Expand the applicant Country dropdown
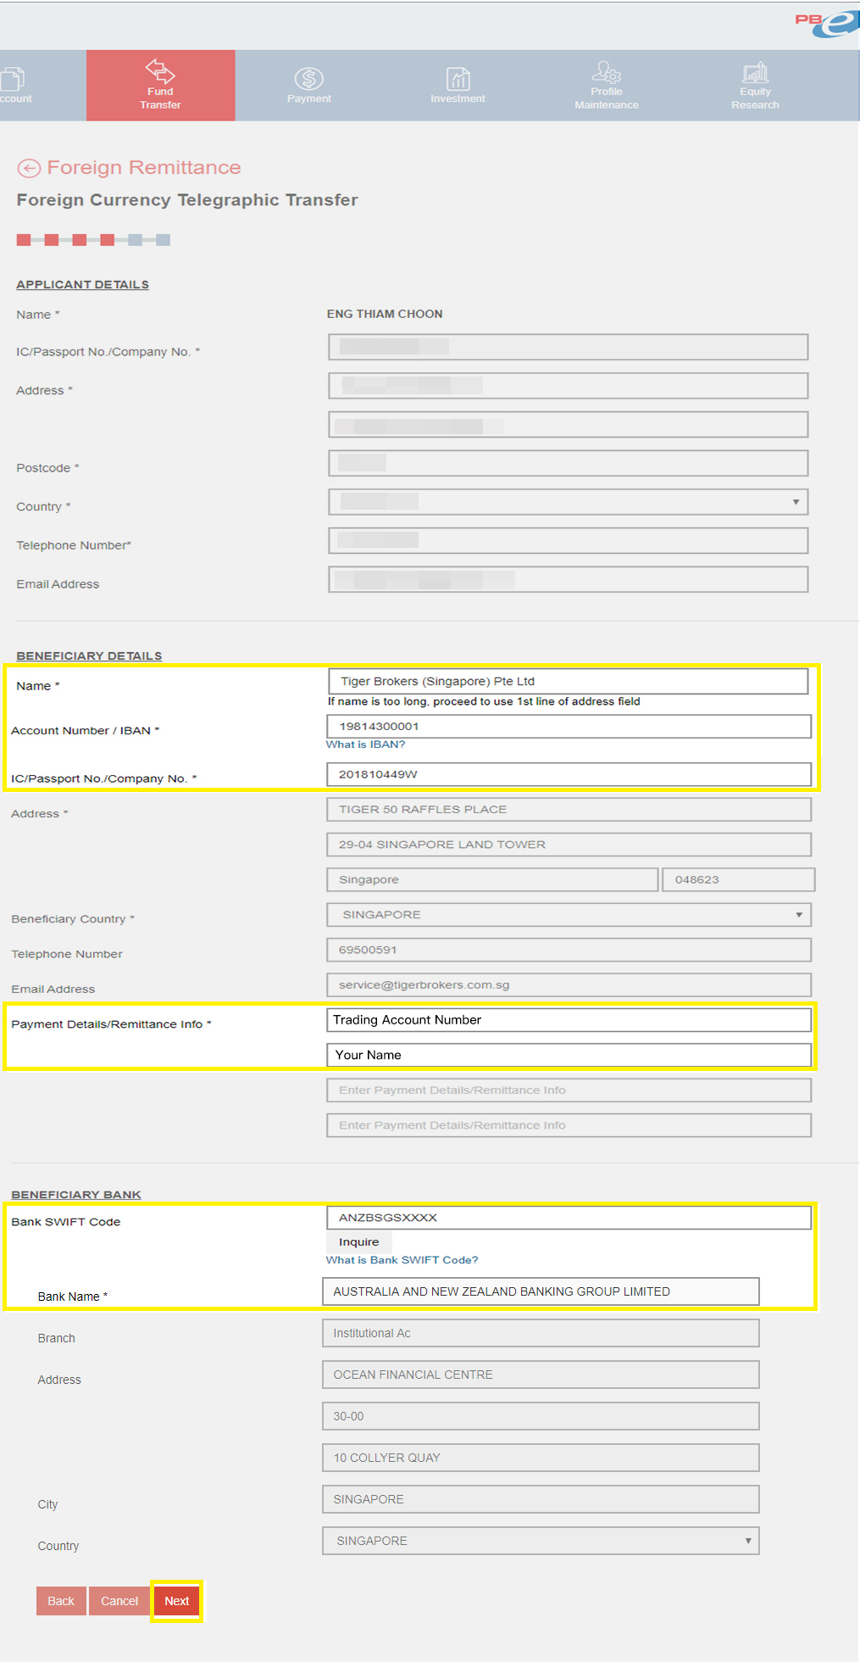 pos(569,502)
